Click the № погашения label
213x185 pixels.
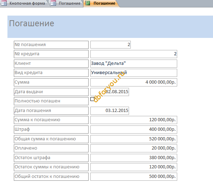tap(51, 45)
